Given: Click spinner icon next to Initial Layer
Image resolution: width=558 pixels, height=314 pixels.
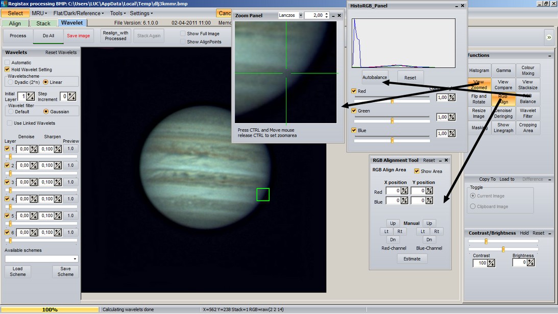Looking at the screenshot, I should pyautogui.click(x=30, y=96).
